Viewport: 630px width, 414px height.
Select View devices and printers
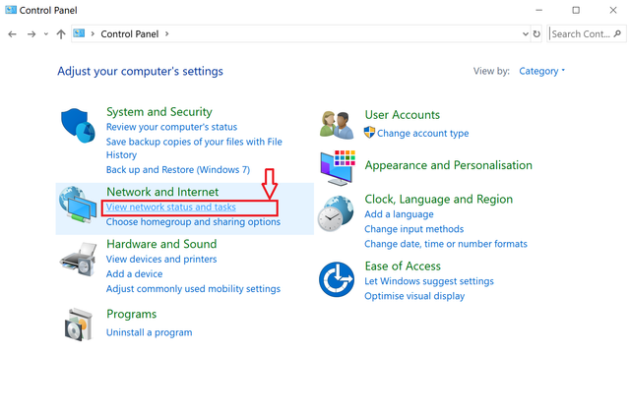tap(161, 259)
